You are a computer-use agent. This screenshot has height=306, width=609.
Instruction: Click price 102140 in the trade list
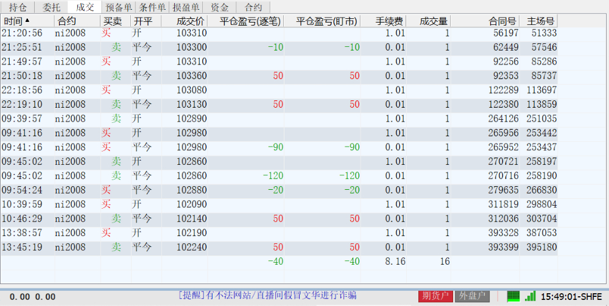191,219
